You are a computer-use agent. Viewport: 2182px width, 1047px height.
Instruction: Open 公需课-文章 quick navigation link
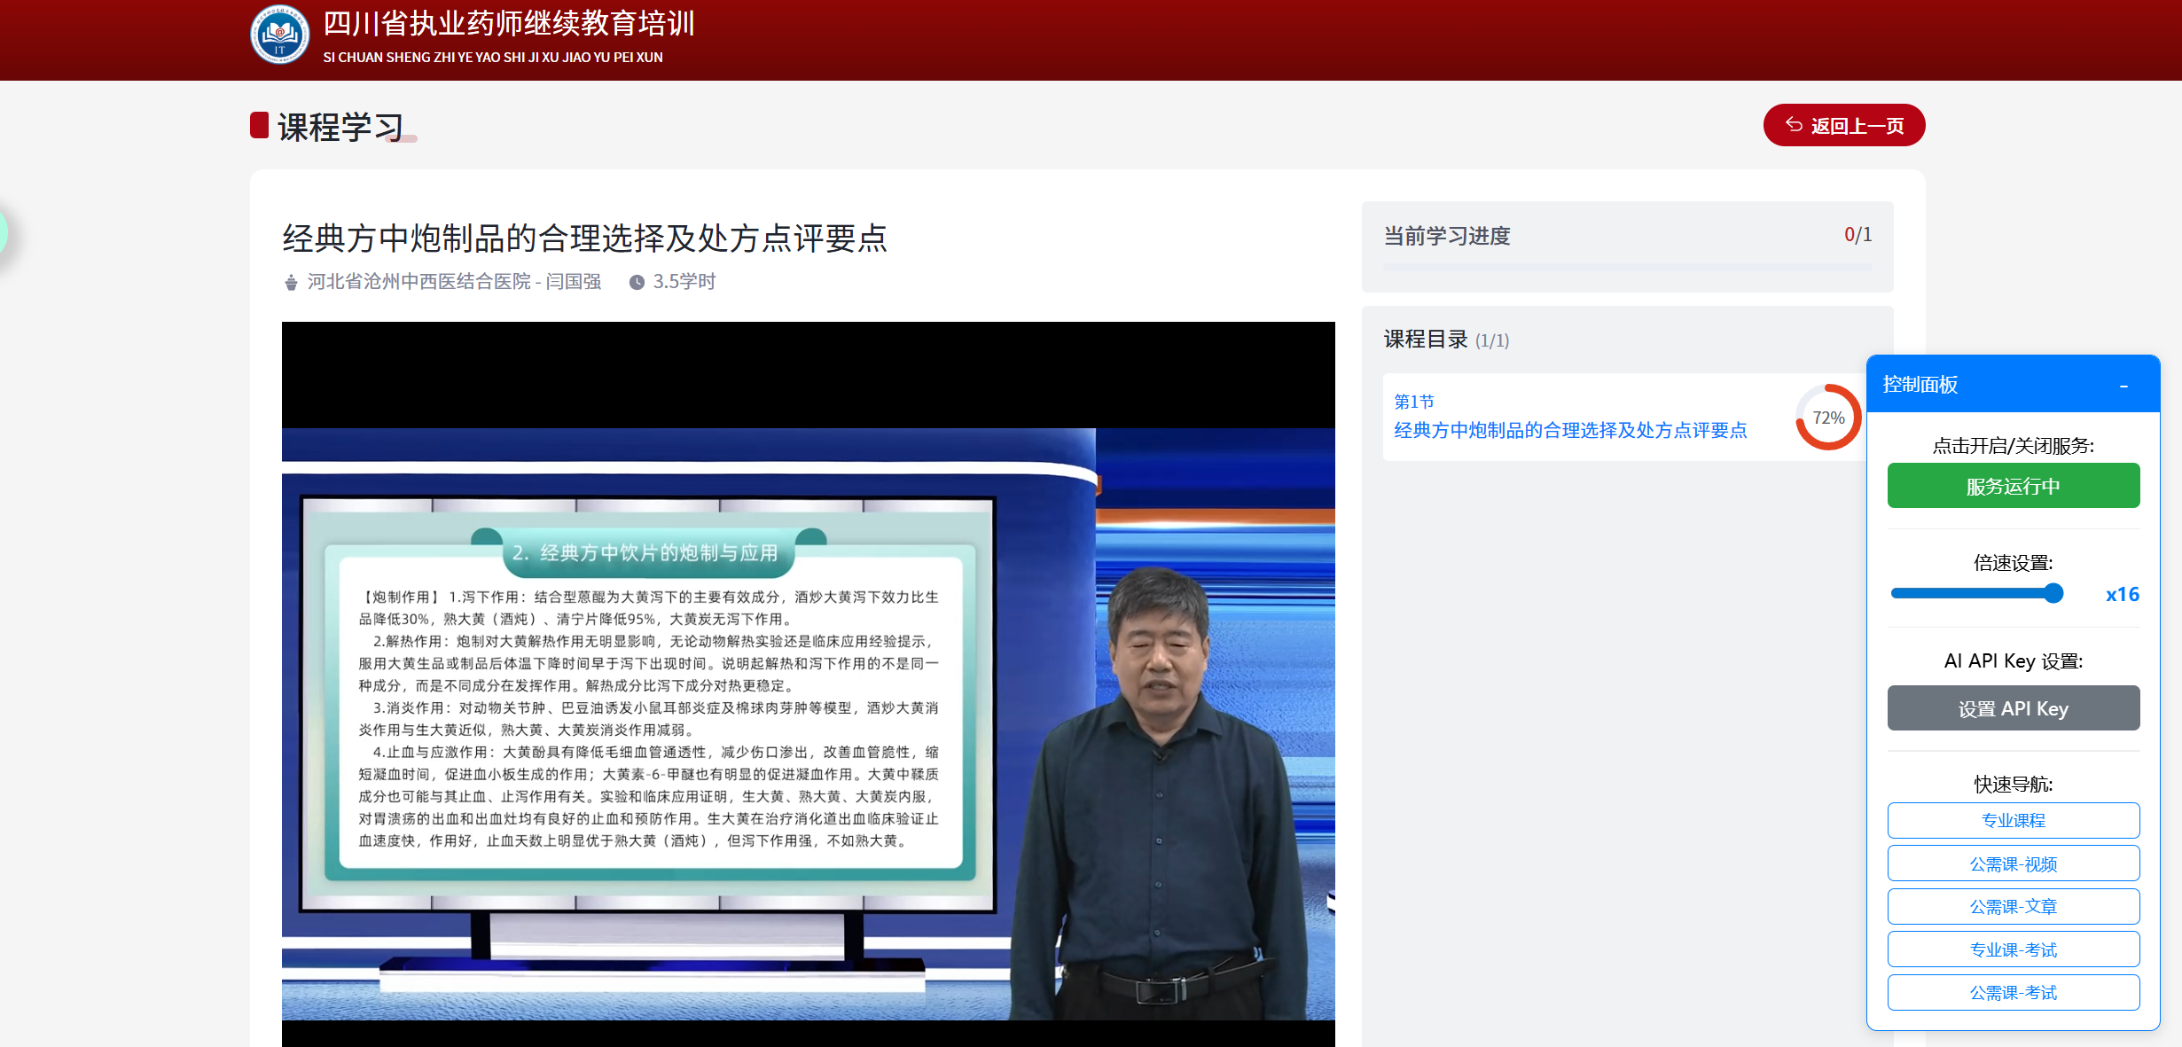tap(2013, 906)
